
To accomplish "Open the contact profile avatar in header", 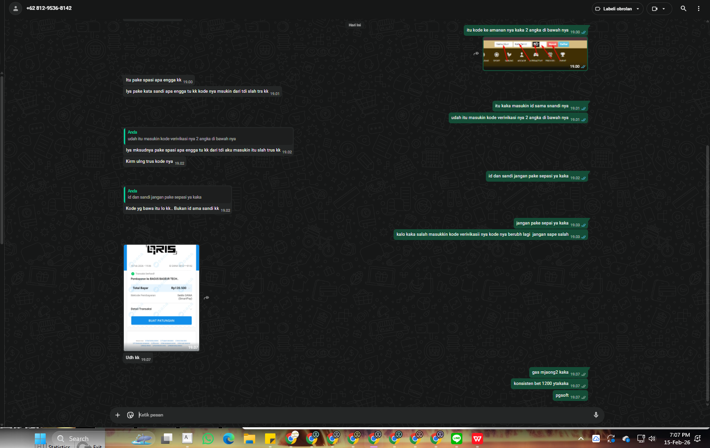I will pos(16,8).
